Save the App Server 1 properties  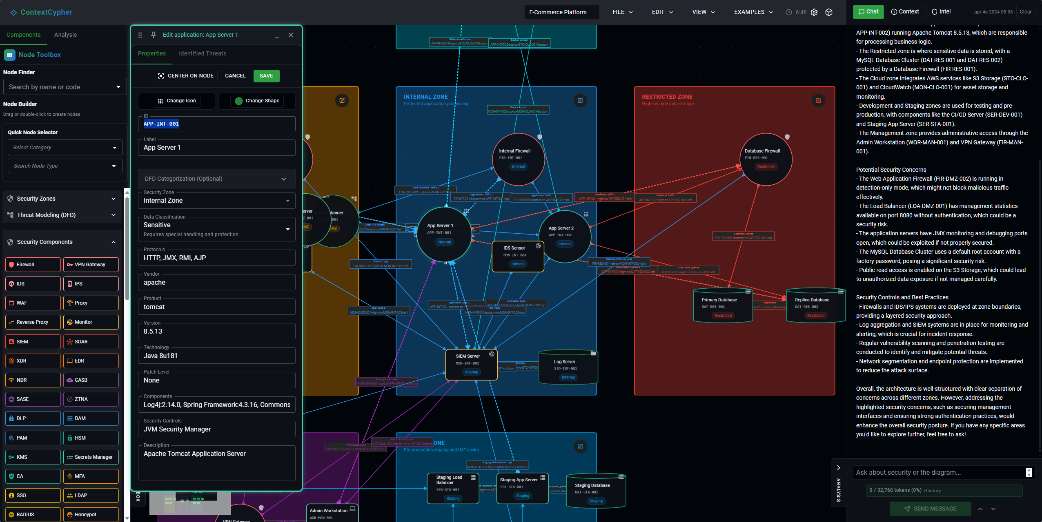[266, 75]
